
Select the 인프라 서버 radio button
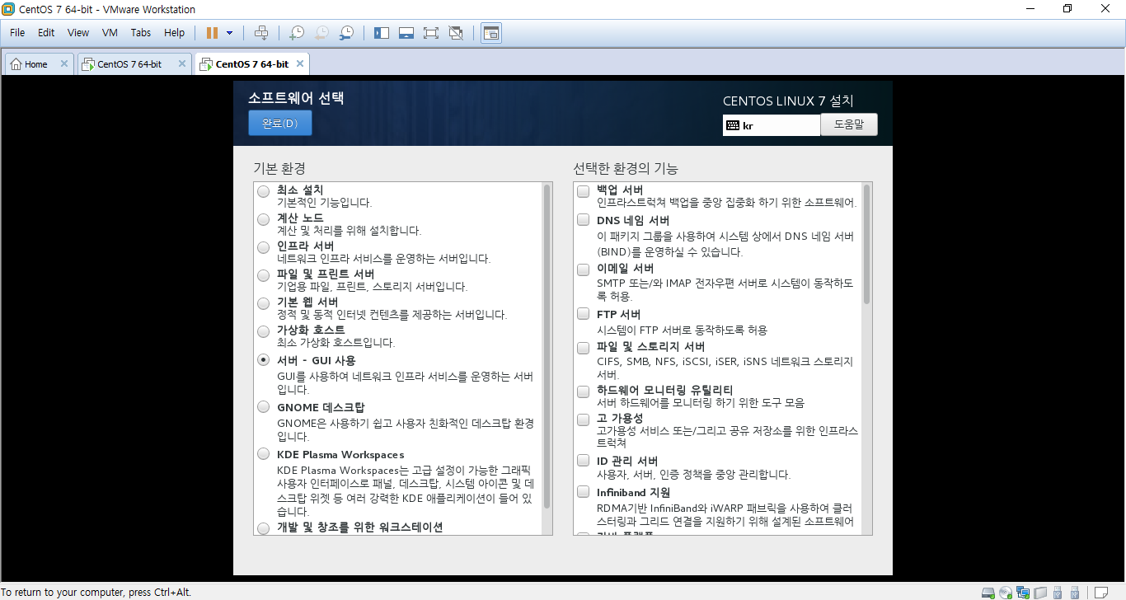(x=263, y=247)
